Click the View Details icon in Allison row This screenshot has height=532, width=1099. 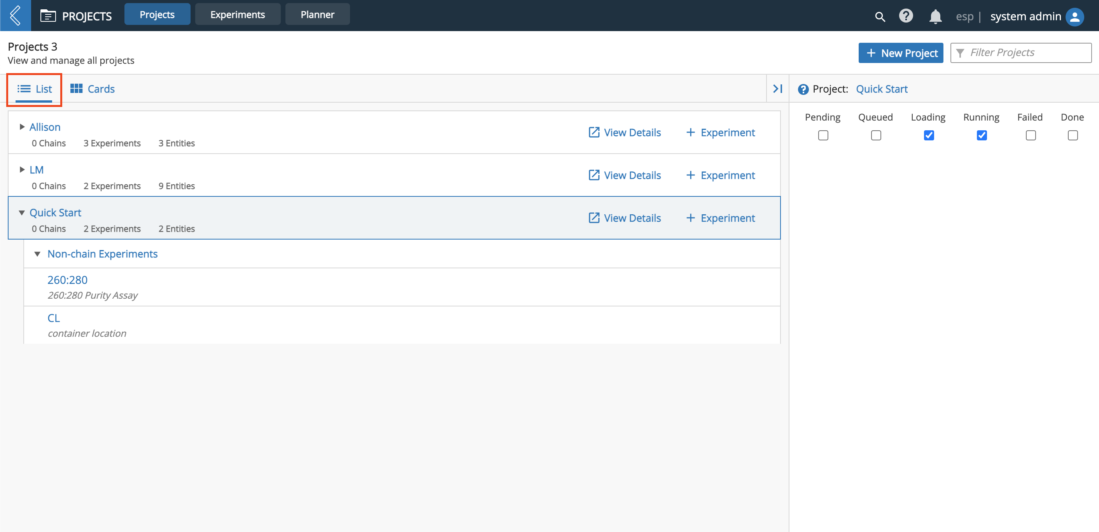point(594,132)
